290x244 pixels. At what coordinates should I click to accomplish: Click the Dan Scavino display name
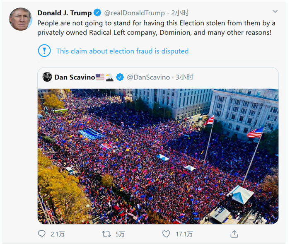click(75, 77)
